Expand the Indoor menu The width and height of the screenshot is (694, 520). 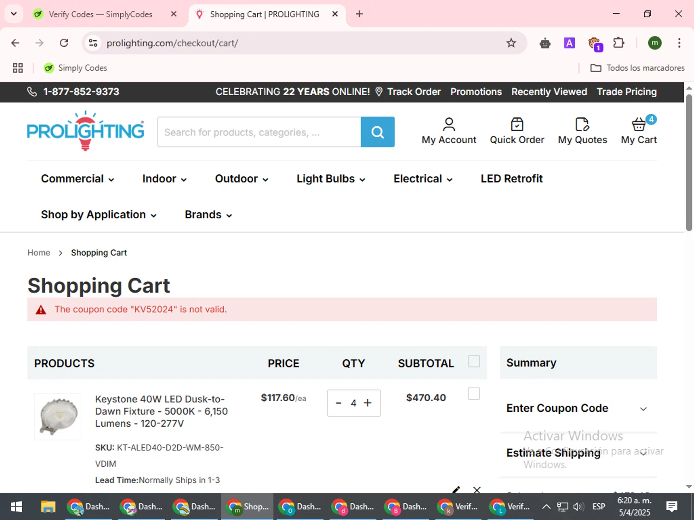point(164,179)
